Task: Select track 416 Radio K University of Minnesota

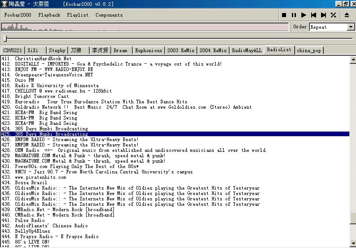Action: pyautogui.click(x=175, y=85)
